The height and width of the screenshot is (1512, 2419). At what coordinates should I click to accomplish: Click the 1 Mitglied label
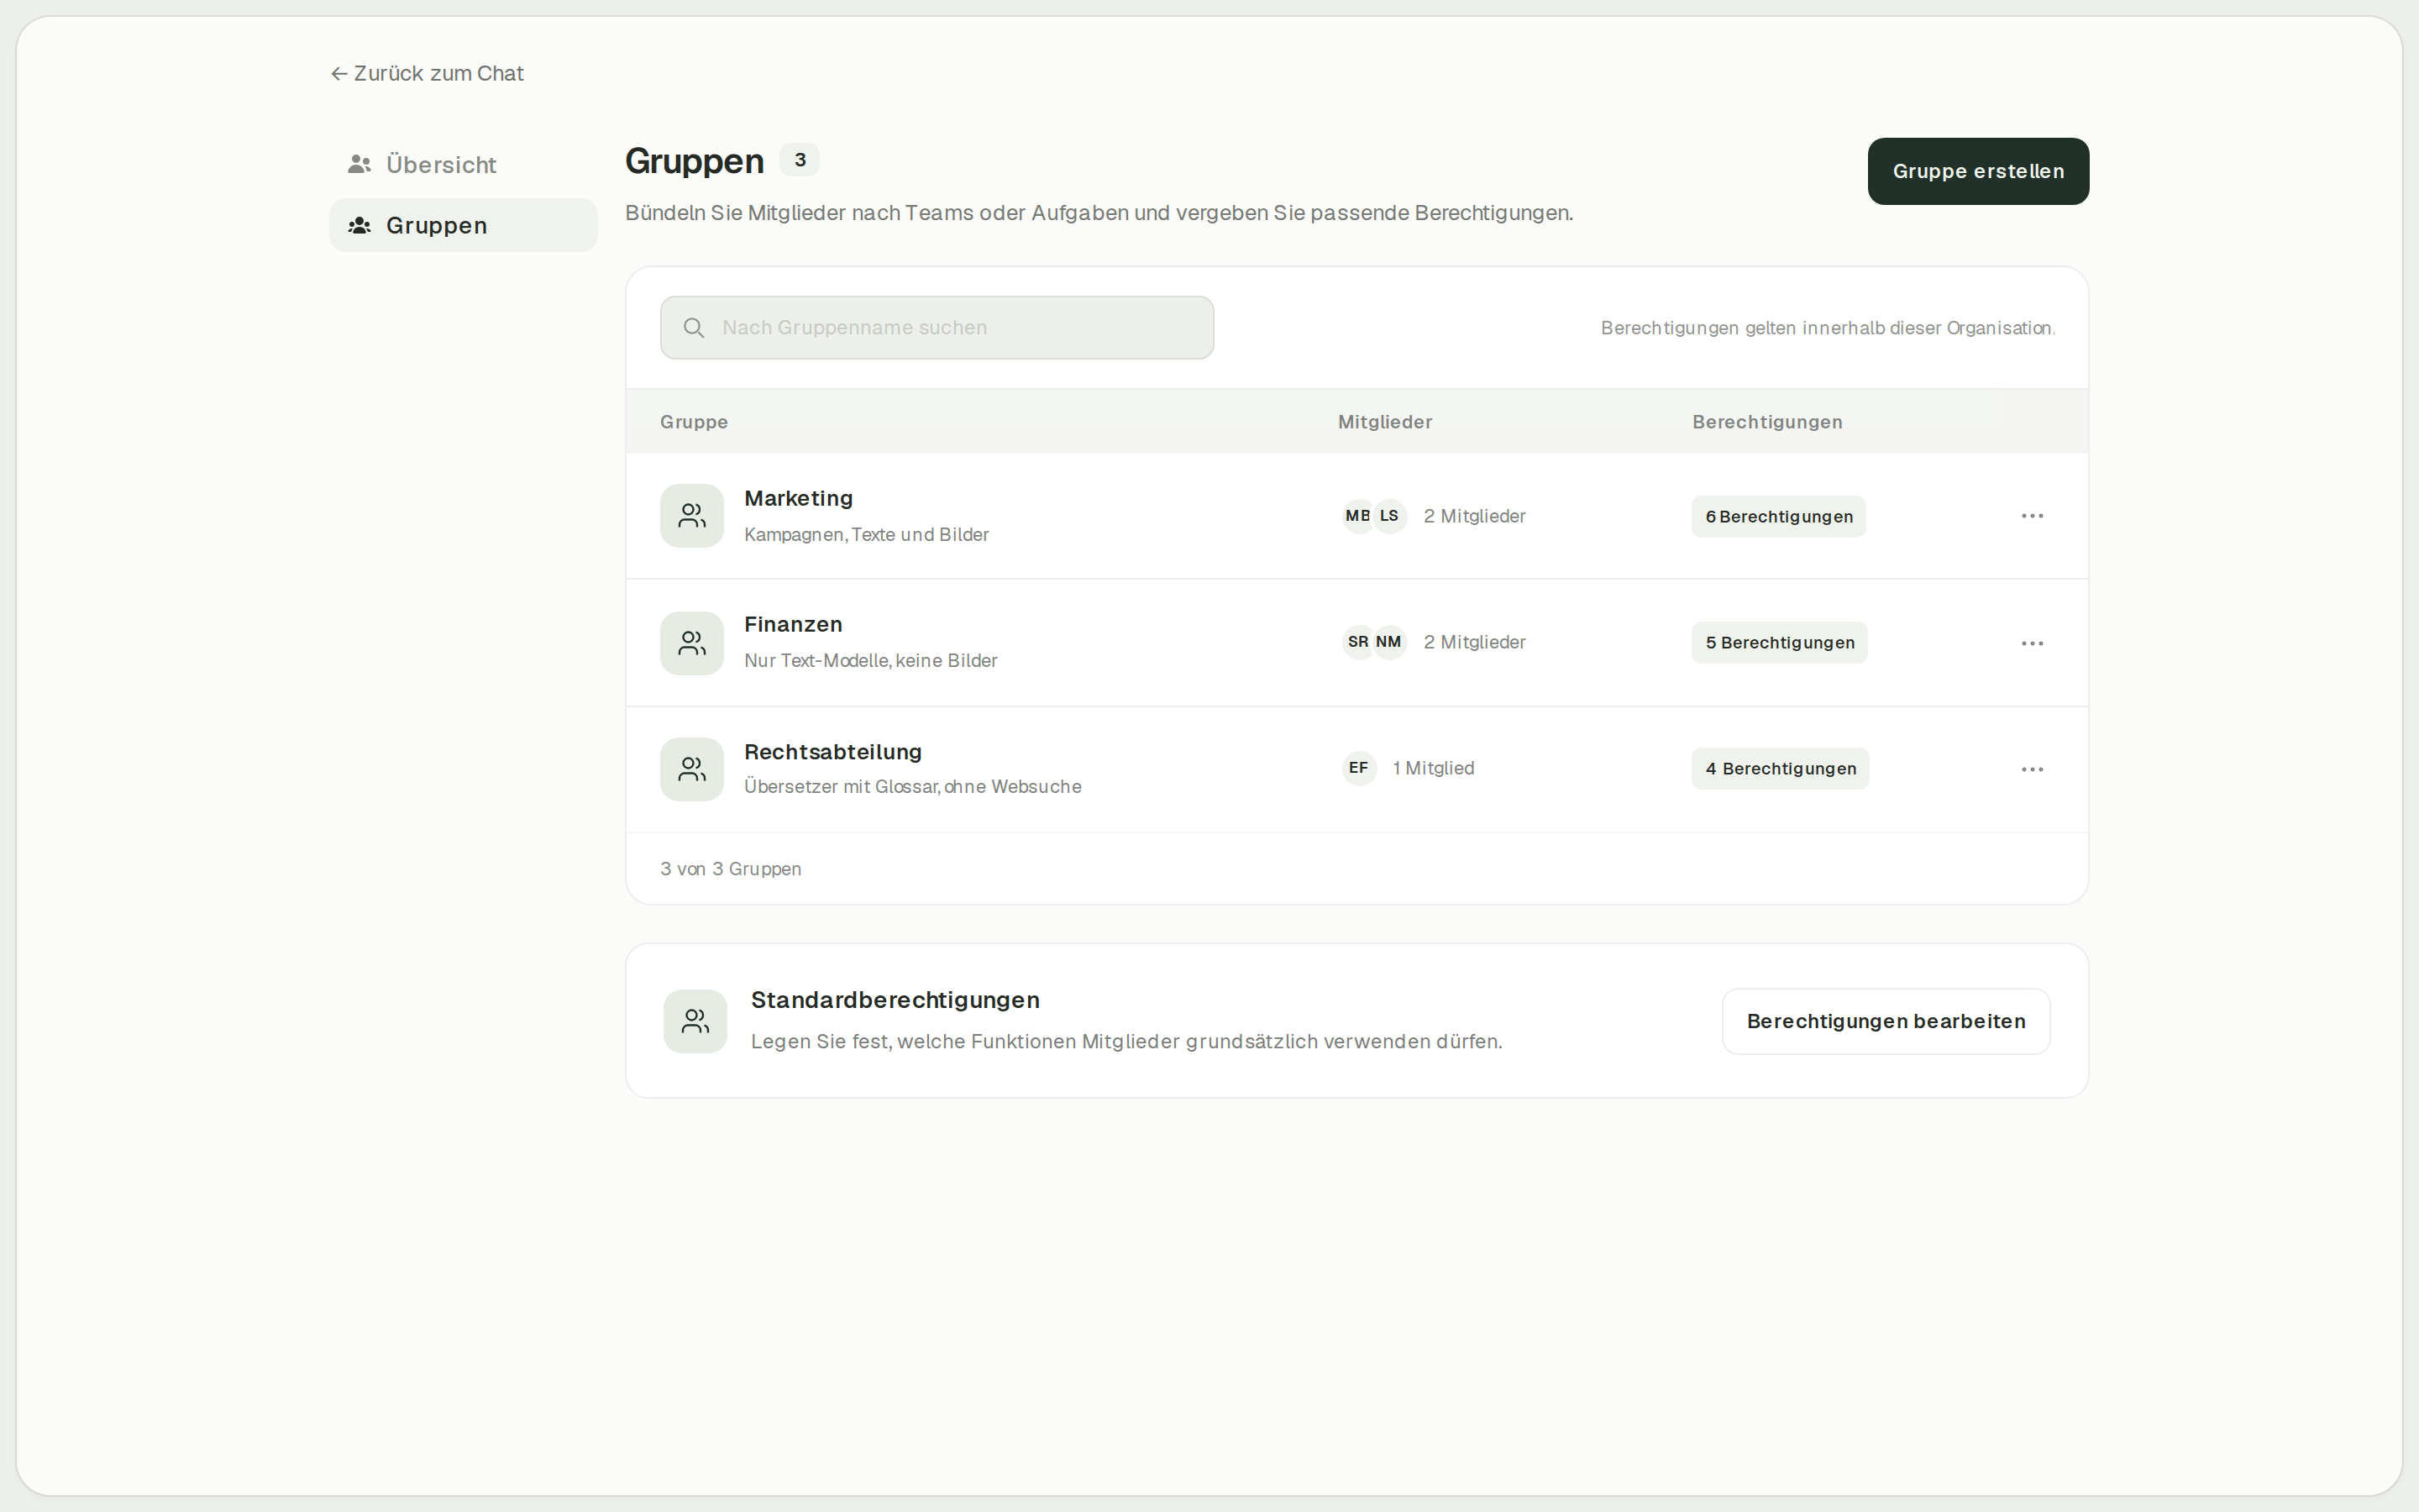(x=1434, y=768)
